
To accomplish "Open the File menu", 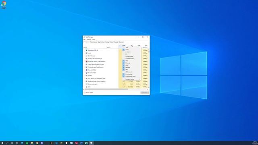I will pos(84,39).
